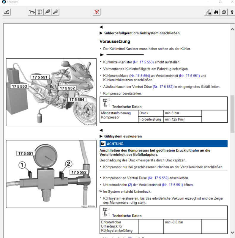The height and width of the screenshot is (238, 235).
Task: Click the scrollbar down arrow
Action: pos(232,232)
